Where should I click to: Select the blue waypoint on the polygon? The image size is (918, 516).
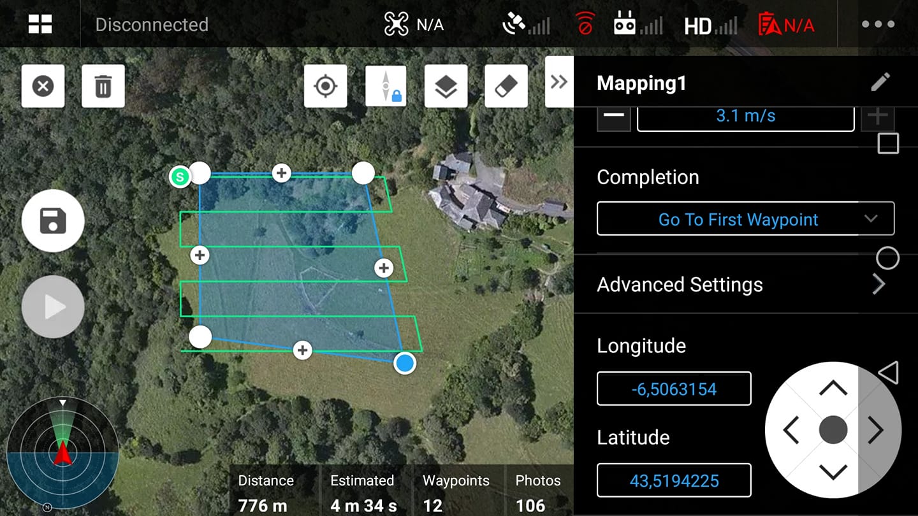coord(405,363)
